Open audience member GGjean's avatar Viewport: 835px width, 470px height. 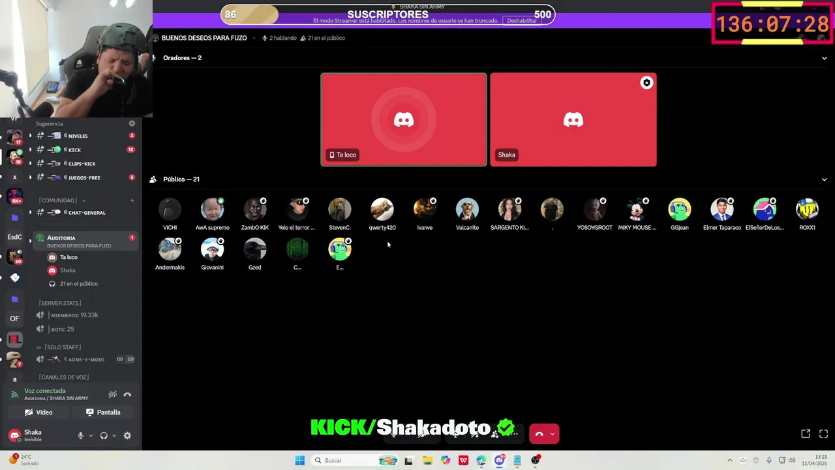click(x=680, y=210)
